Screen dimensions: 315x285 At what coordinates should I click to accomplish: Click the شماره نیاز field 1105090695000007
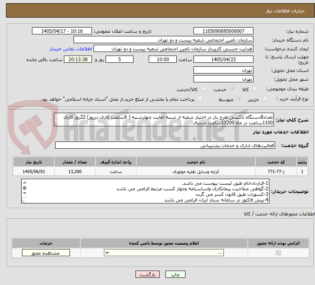pos(223,31)
